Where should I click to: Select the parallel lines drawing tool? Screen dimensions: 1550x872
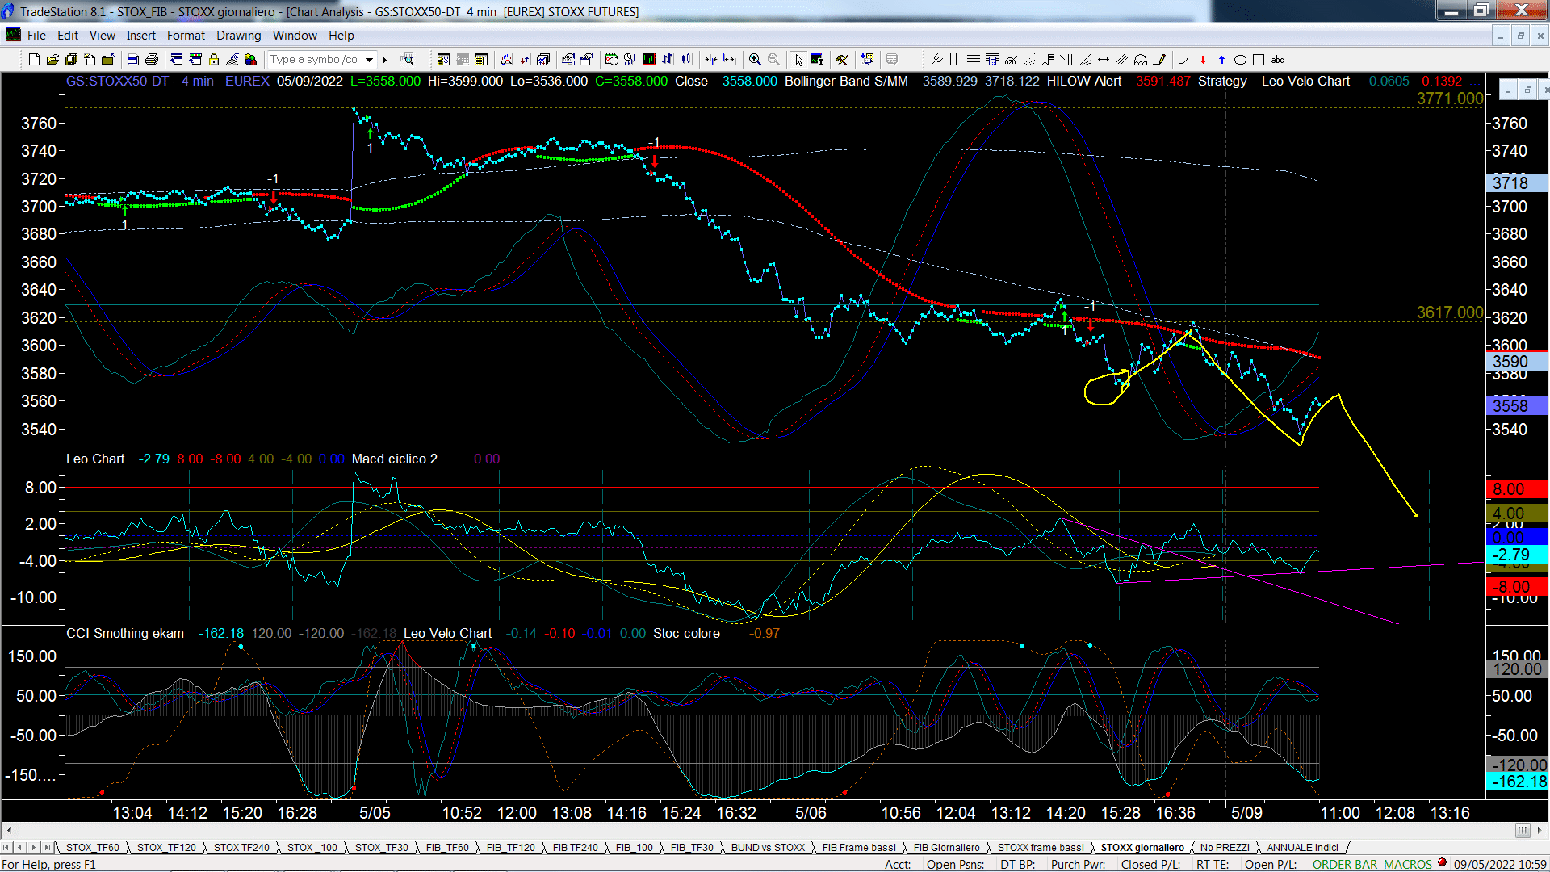pyautogui.click(x=1122, y=59)
